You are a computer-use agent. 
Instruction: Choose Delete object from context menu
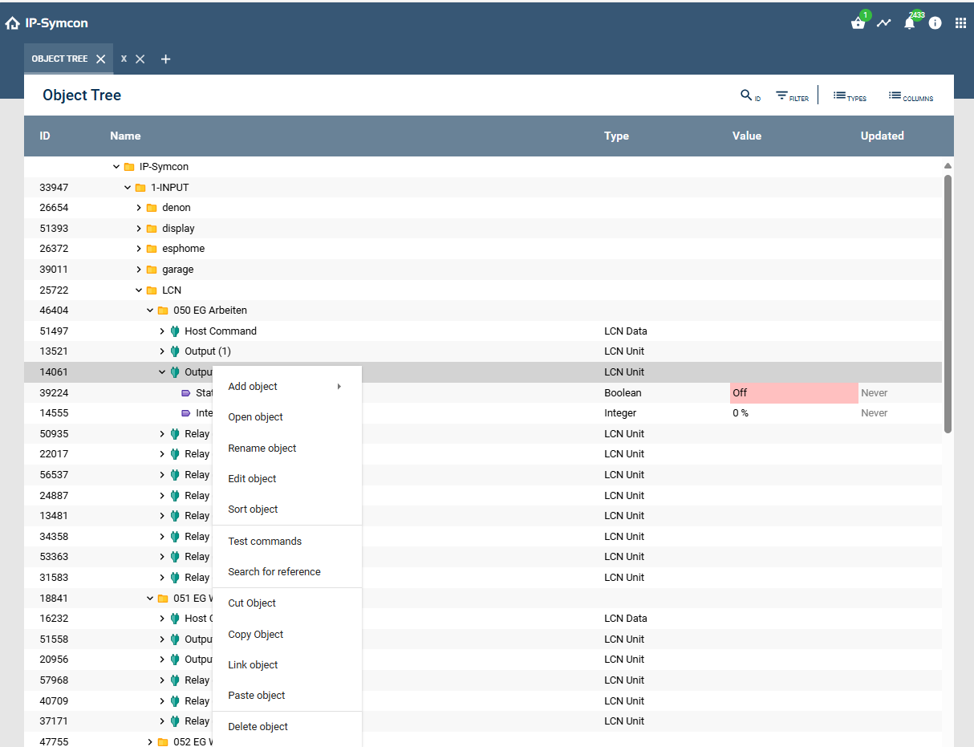[286, 727]
